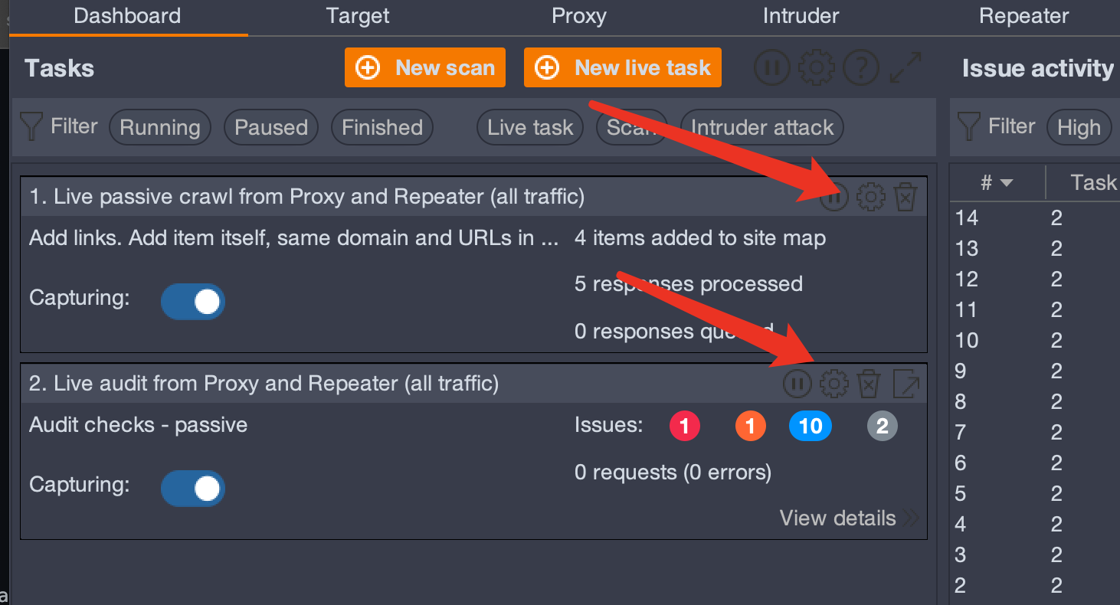1120x605 pixels.
Task: Open settings gear for live audit task
Action: coord(834,383)
